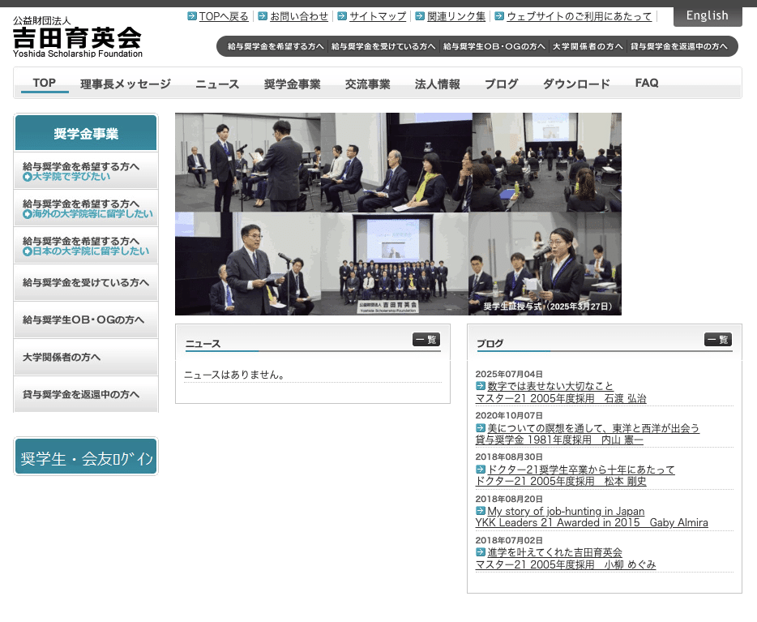
Task: Open 海外の大学院等に留学したい sidebar item
Action: (x=86, y=208)
